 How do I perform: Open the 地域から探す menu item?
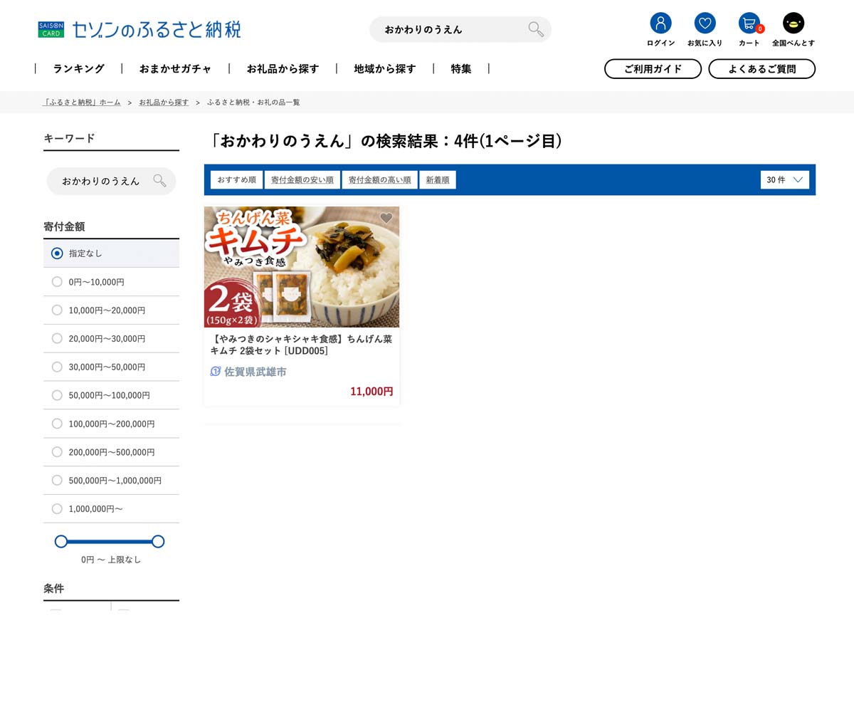pos(384,68)
